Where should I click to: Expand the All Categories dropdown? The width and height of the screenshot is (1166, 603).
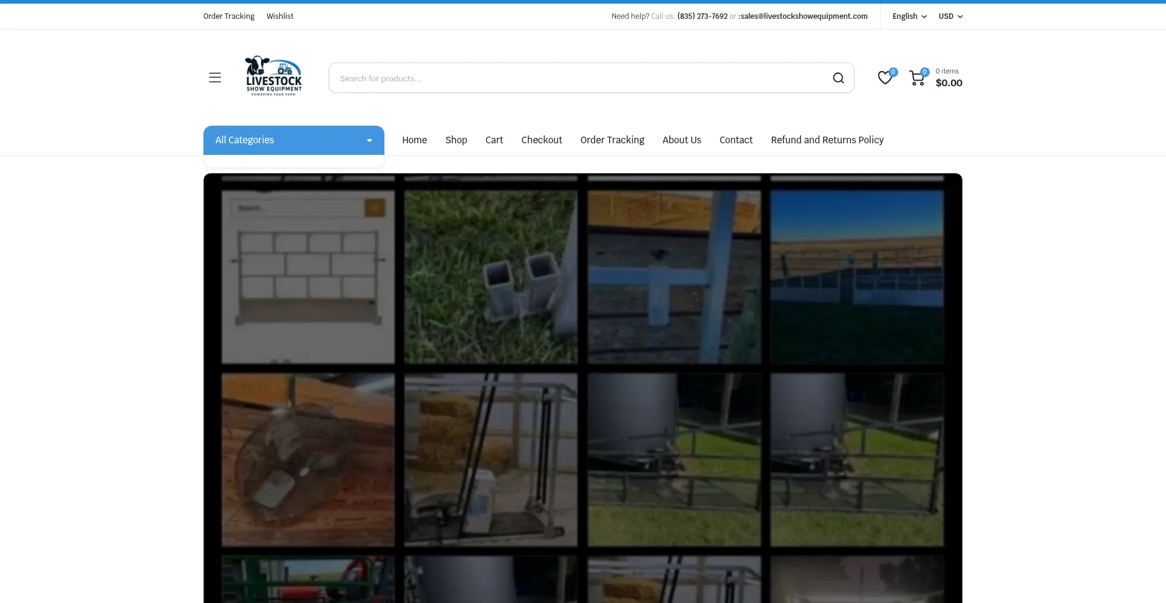(293, 140)
